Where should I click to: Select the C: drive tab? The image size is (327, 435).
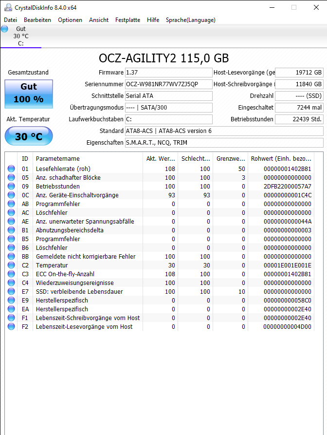21,36
